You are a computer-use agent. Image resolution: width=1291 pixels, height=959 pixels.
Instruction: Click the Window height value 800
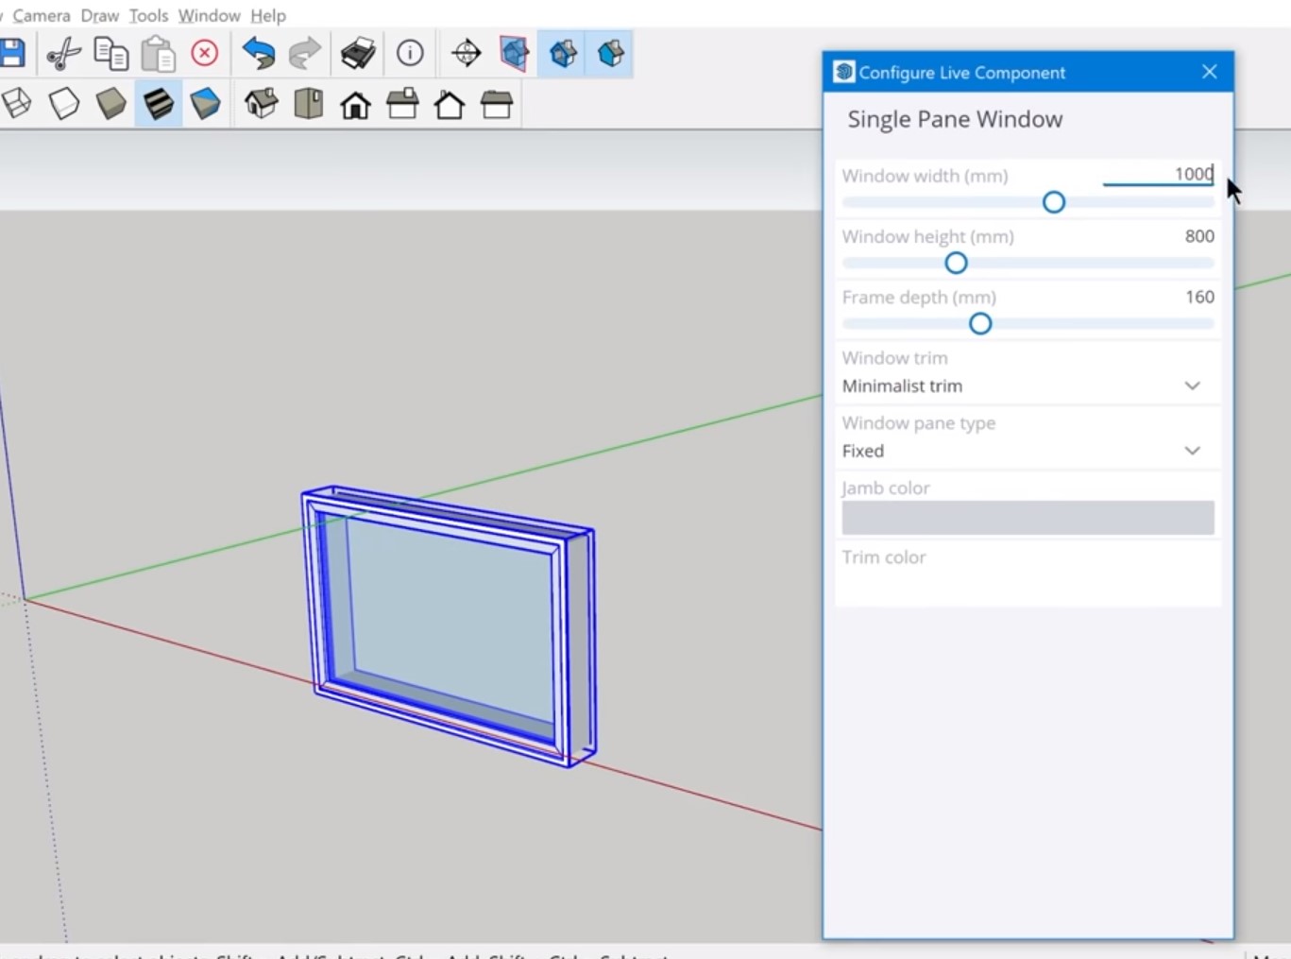pos(1199,236)
